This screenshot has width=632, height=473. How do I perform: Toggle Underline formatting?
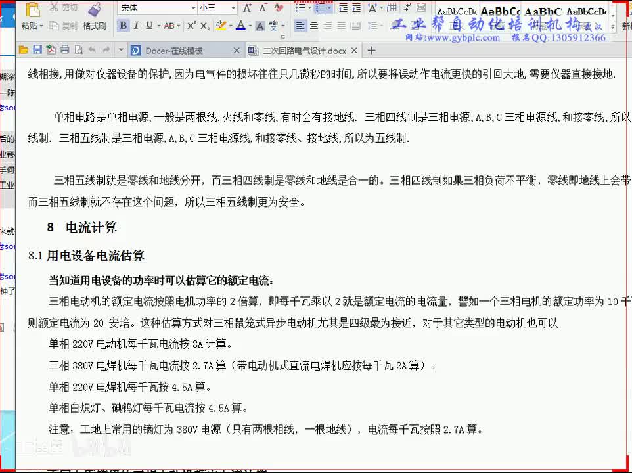(x=149, y=26)
